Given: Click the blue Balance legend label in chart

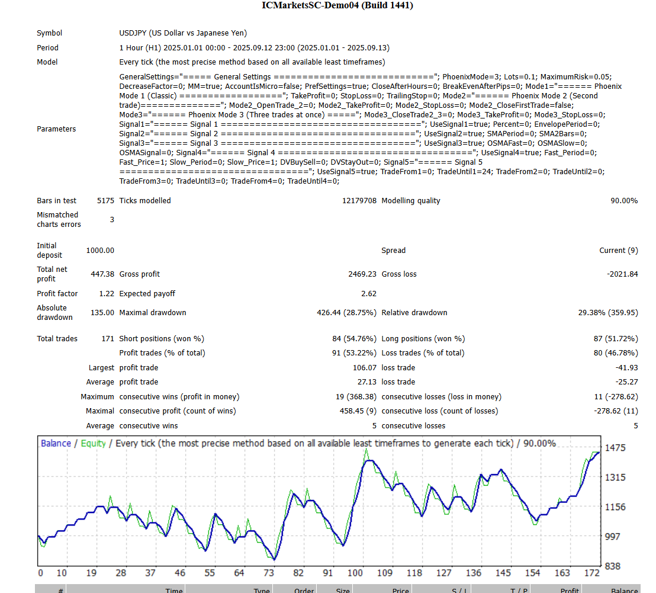Looking at the screenshot, I should pyautogui.click(x=56, y=444).
